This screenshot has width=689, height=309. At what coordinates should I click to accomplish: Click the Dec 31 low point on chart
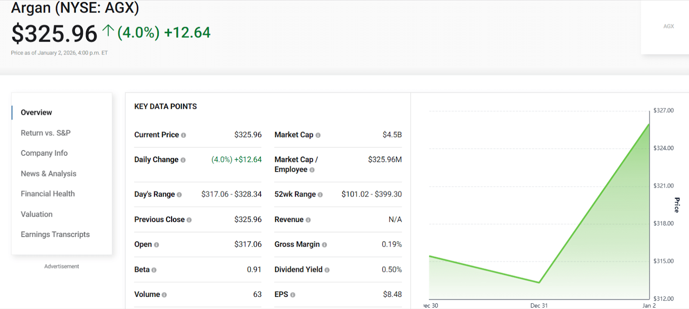point(539,283)
